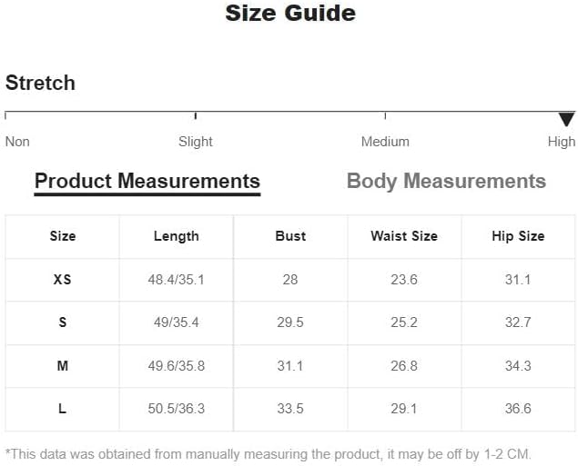Click the Waist Size column header
The width and height of the screenshot is (578, 466).
coord(404,236)
